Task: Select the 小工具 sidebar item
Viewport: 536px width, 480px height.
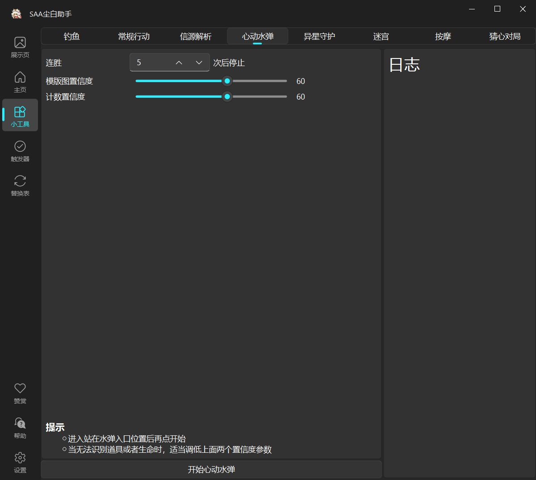Action: [x=20, y=116]
